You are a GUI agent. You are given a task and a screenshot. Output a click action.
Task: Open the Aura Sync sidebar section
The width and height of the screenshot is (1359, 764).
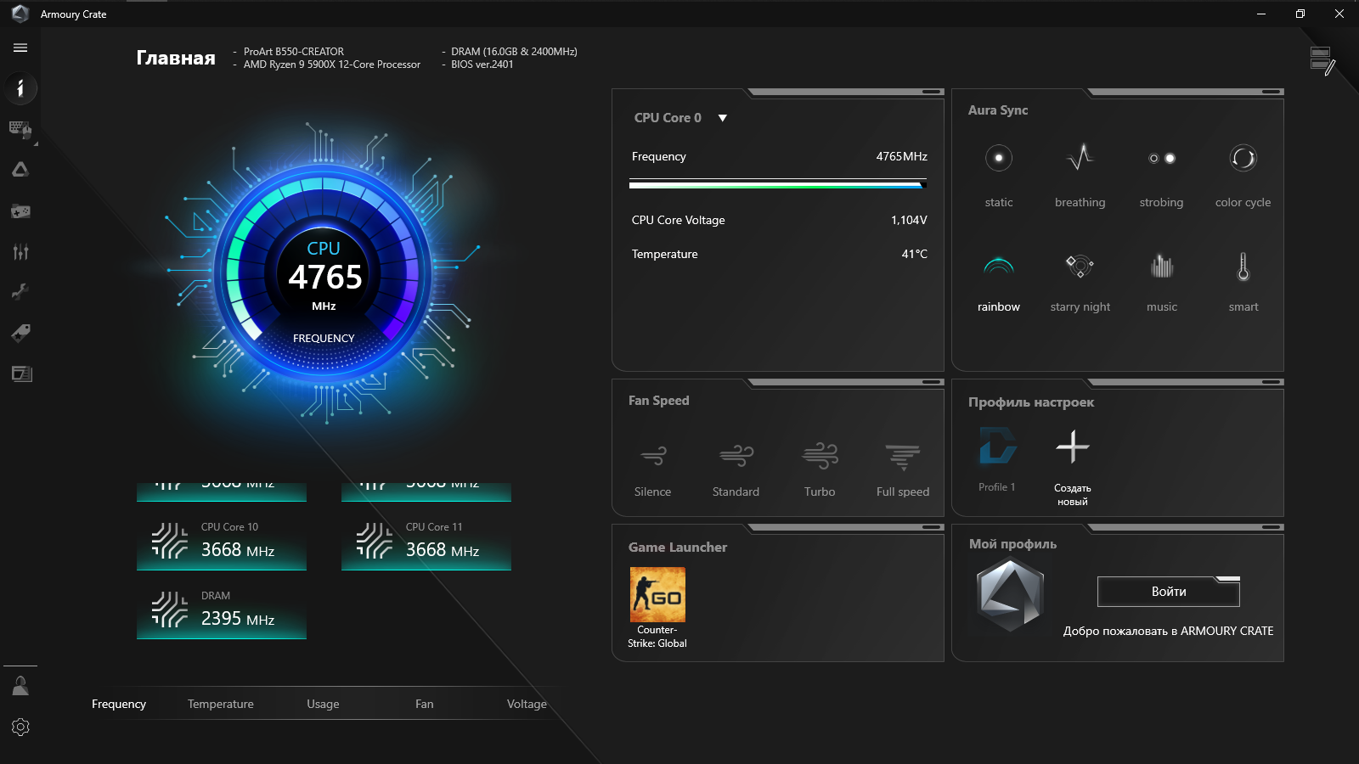(x=20, y=169)
